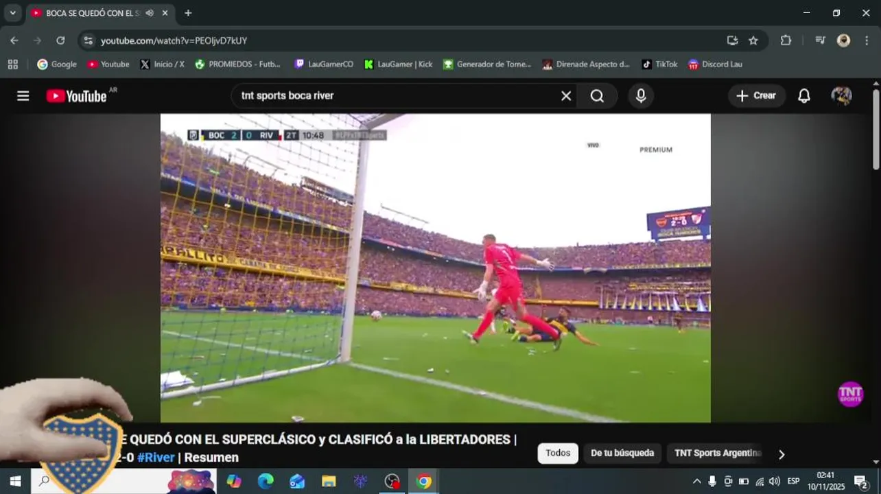
Task: Launch Microsoft Edge from taskbar
Action: pyautogui.click(x=266, y=481)
